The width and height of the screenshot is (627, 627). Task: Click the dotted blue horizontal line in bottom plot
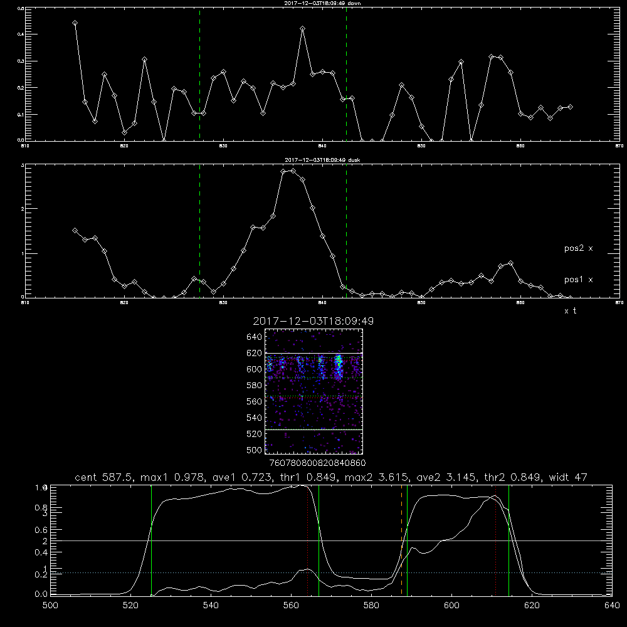pyautogui.click(x=331, y=572)
